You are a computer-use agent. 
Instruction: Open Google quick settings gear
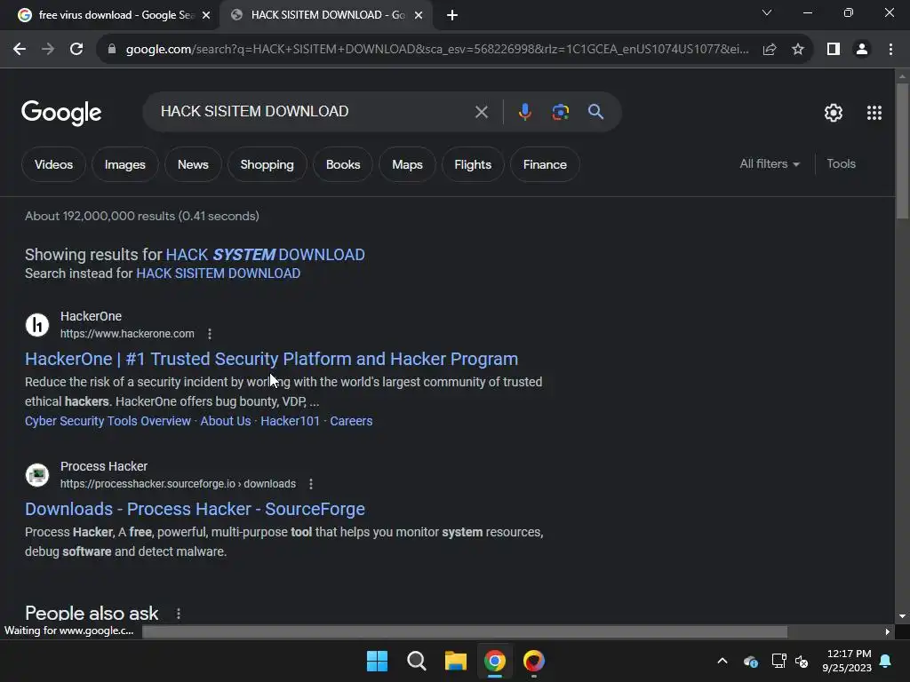click(x=834, y=113)
